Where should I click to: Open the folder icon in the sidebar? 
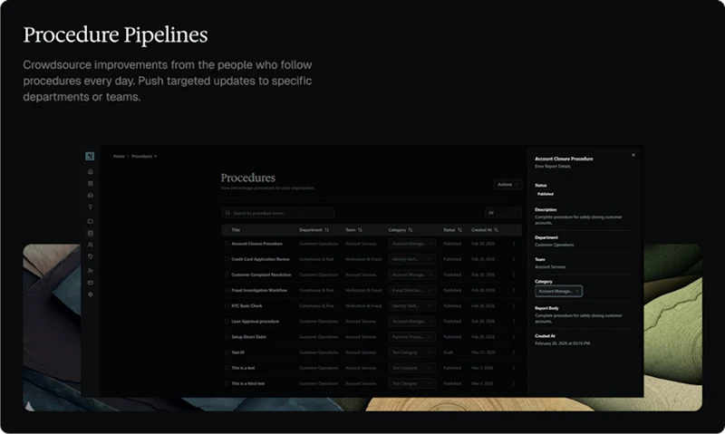pos(90,221)
